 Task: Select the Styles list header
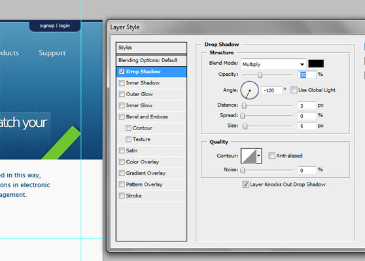pyautogui.click(x=151, y=48)
